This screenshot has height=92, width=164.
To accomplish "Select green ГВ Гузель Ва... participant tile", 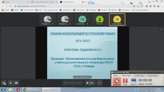I will (82, 20).
